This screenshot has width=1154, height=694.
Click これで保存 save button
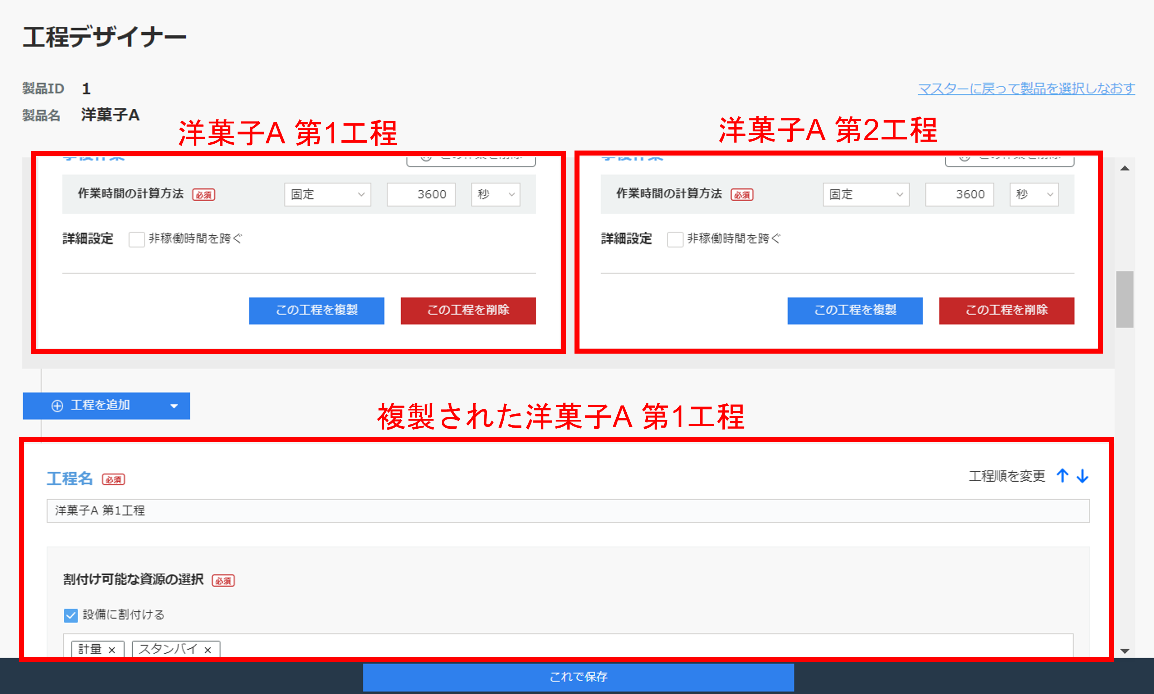578,677
